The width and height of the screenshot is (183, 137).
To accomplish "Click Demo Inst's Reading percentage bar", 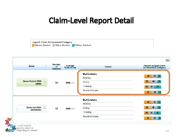I will [x=152, y=102].
